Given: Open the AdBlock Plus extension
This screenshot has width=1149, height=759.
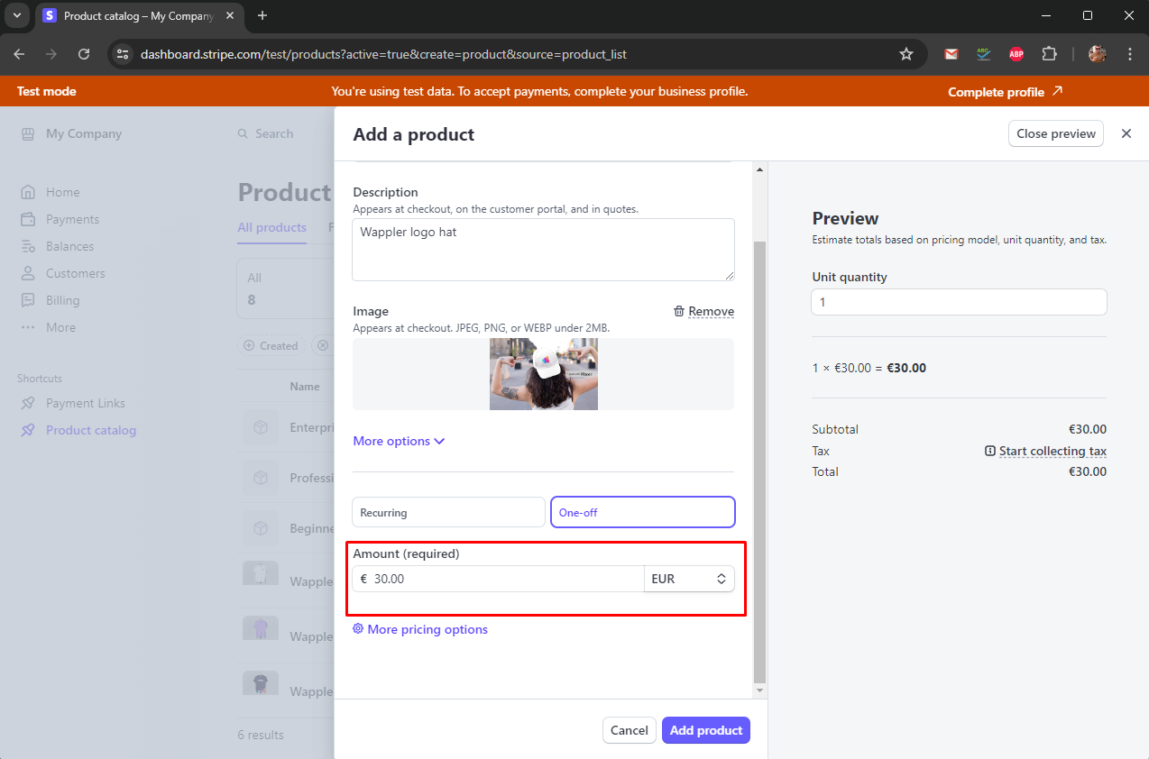Looking at the screenshot, I should coord(1016,54).
